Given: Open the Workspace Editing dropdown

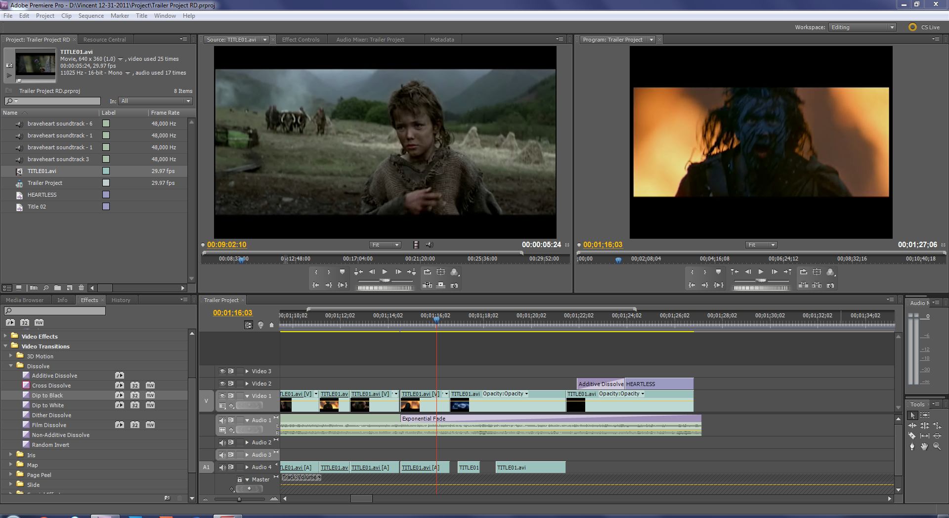Looking at the screenshot, I should pyautogui.click(x=863, y=27).
